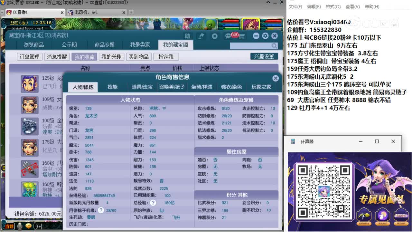Click the 助 helper icon in the header

(187, 36)
